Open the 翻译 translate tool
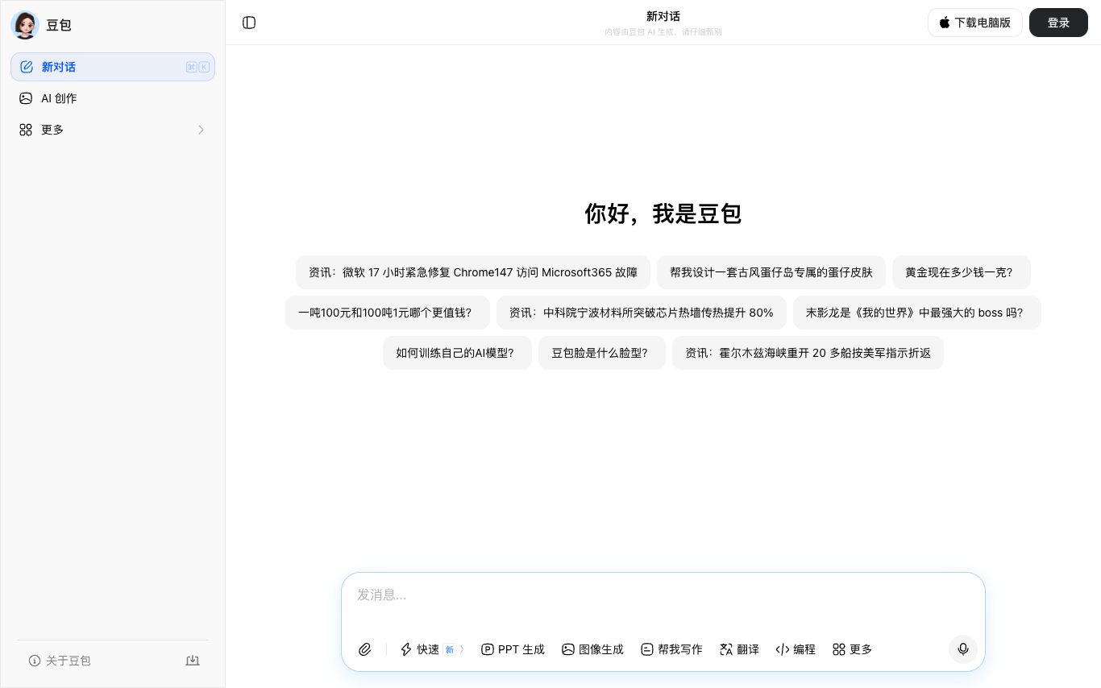The width and height of the screenshot is (1101, 688). coord(739,649)
